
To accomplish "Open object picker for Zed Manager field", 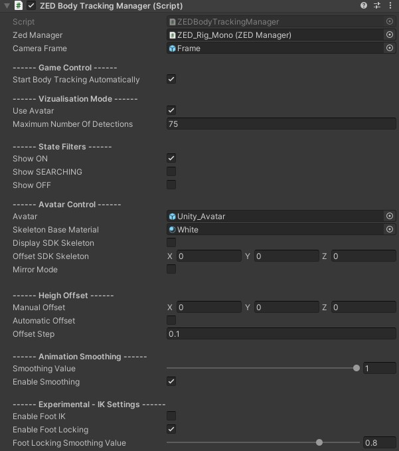I will click(x=390, y=35).
